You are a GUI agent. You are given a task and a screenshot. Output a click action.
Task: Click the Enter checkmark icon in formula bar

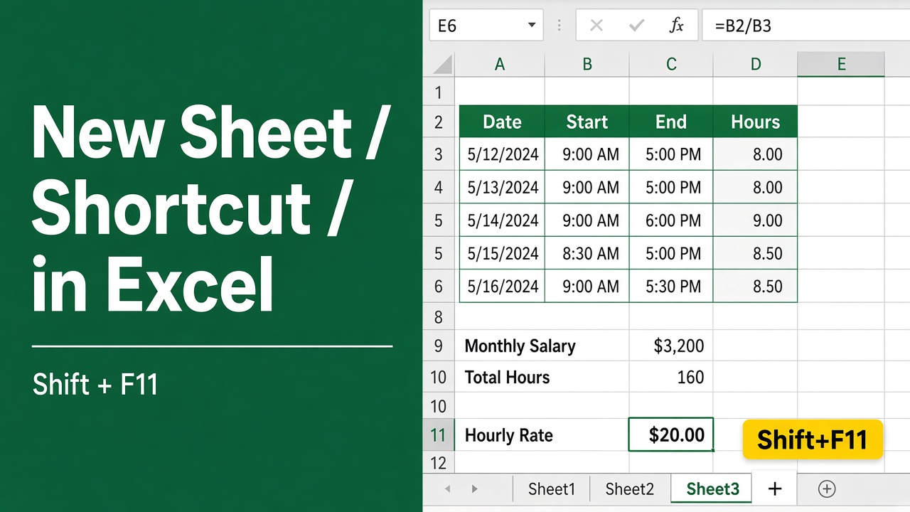[x=636, y=26]
